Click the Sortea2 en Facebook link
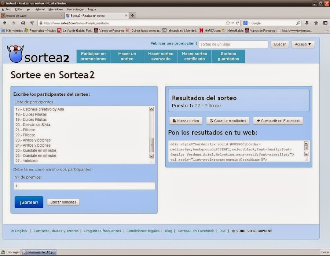The width and height of the screenshot is (330, 256). pos(196,231)
